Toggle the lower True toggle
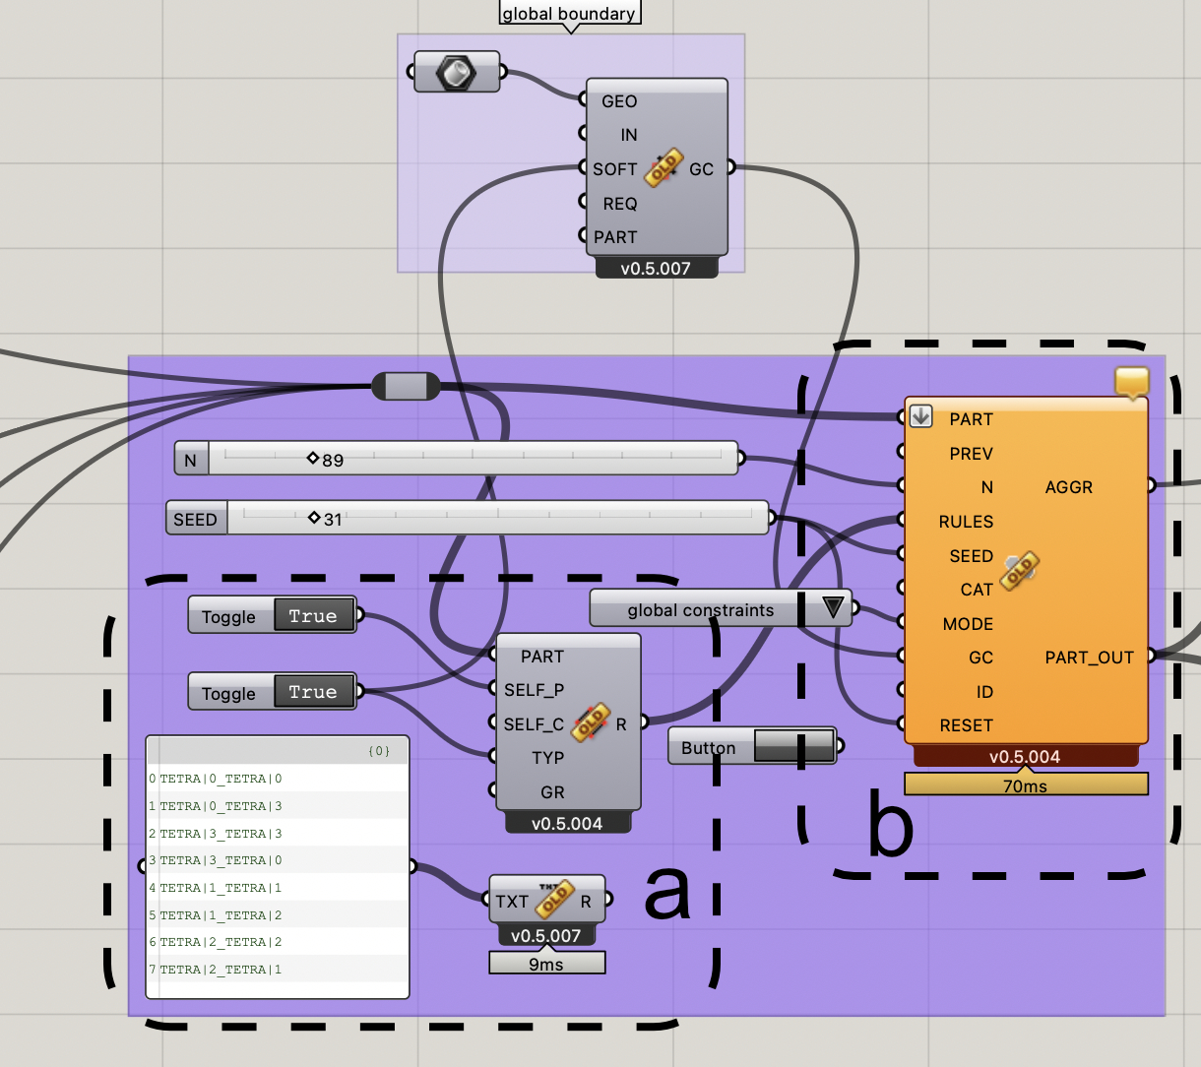This screenshot has height=1067, width=1201. pyautogui.click(x=312, y=692)
